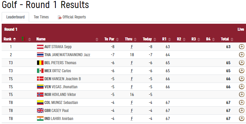Switch to the Tee Times tab
Viewport: 246px width, 124px height.
click(41, 17)
